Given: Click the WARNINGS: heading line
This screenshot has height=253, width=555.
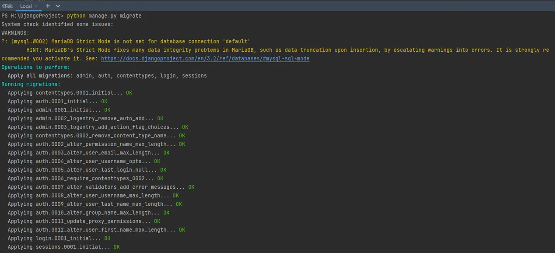Looking at the screenshot, I should [x=15, y=33].
